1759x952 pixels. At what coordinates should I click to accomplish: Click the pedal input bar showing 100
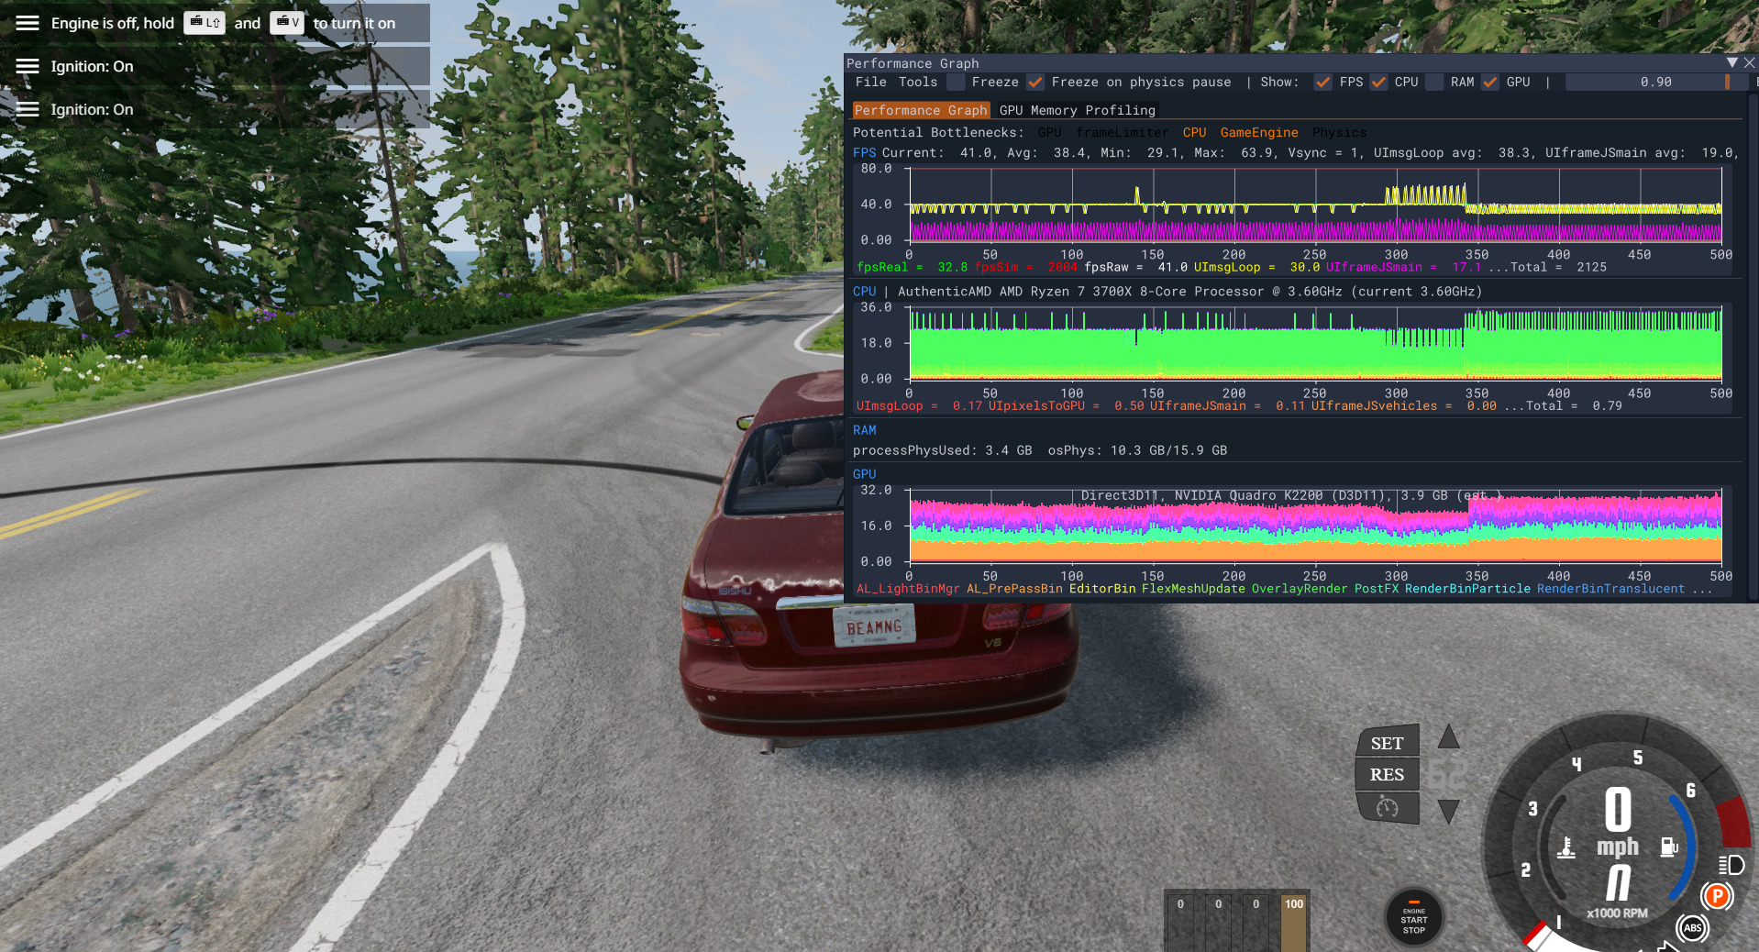click(1293, 922)
